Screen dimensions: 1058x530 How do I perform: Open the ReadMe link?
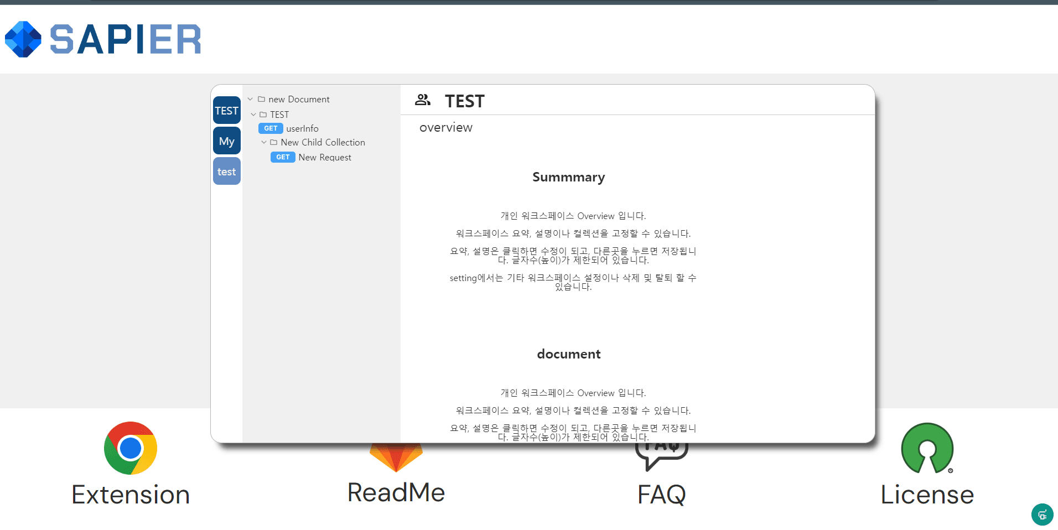396,492
